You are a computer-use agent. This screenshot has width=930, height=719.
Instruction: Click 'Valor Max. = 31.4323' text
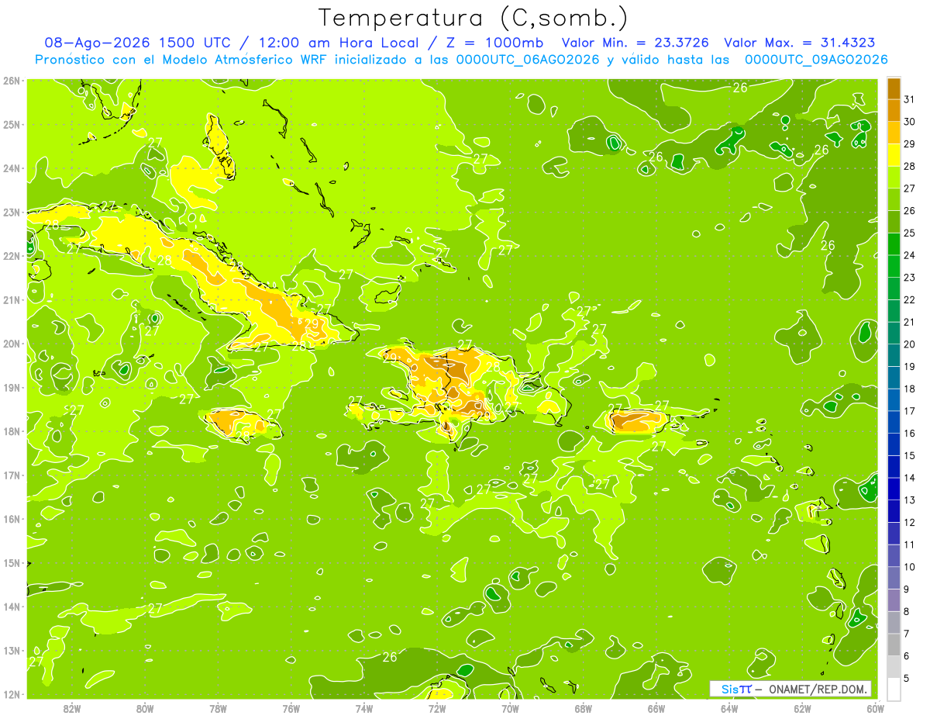pyautogui.click(x=800, y=43)
